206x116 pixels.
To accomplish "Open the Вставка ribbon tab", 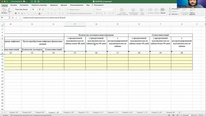I will coord(14,5).
